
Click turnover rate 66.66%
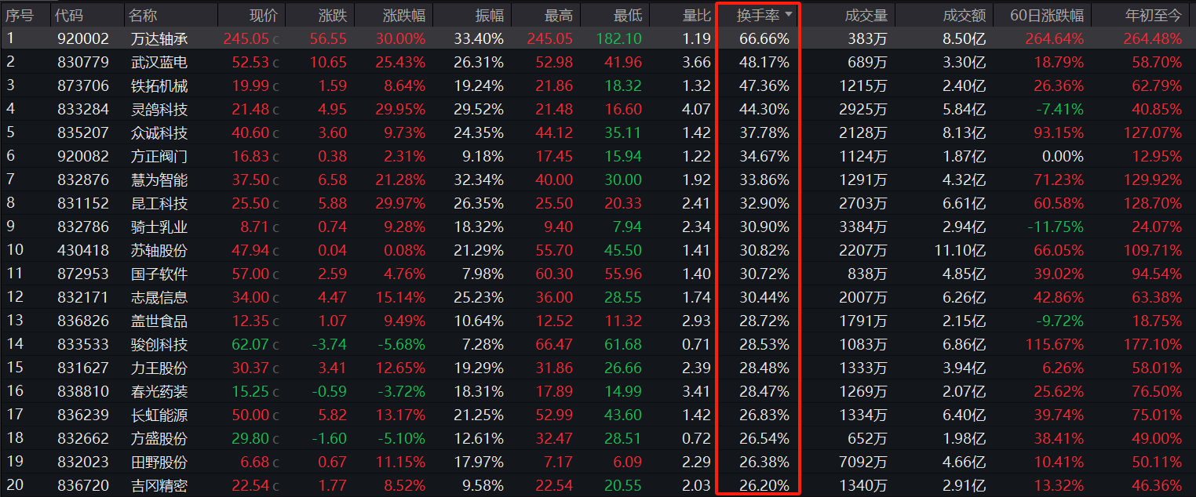click(x=764, y=38)
